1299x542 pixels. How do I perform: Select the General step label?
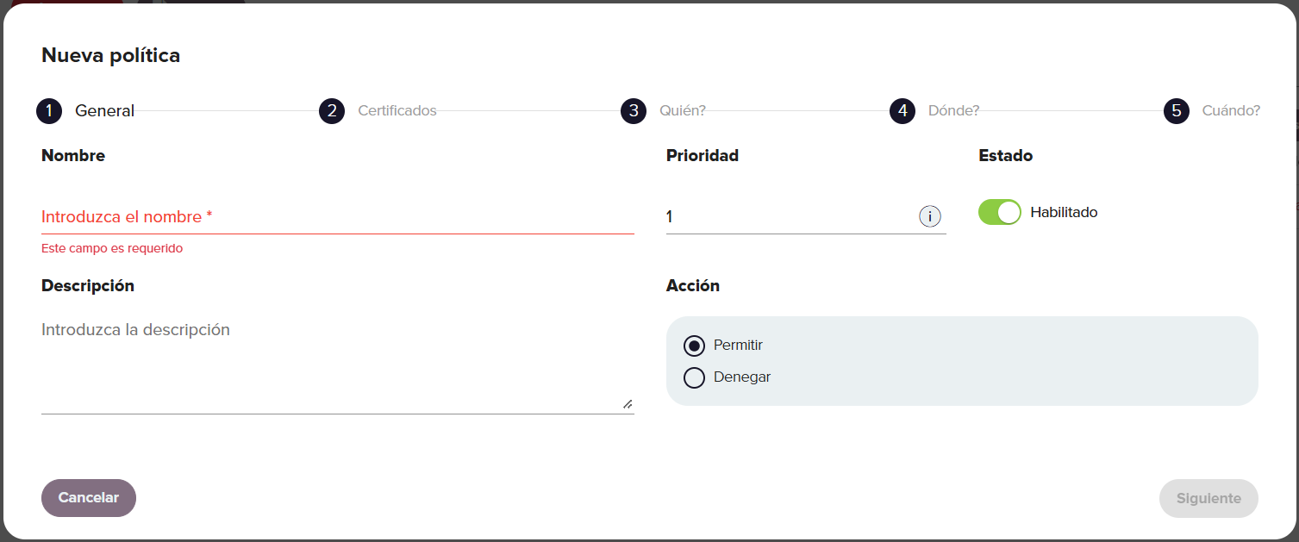(x=104, y=111)
